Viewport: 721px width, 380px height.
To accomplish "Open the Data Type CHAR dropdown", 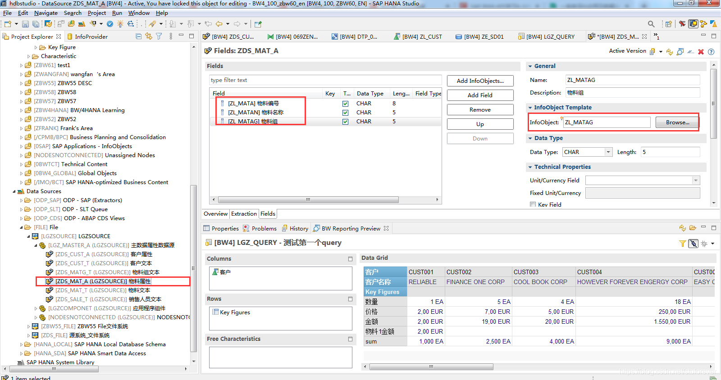I will pos(608,152).
